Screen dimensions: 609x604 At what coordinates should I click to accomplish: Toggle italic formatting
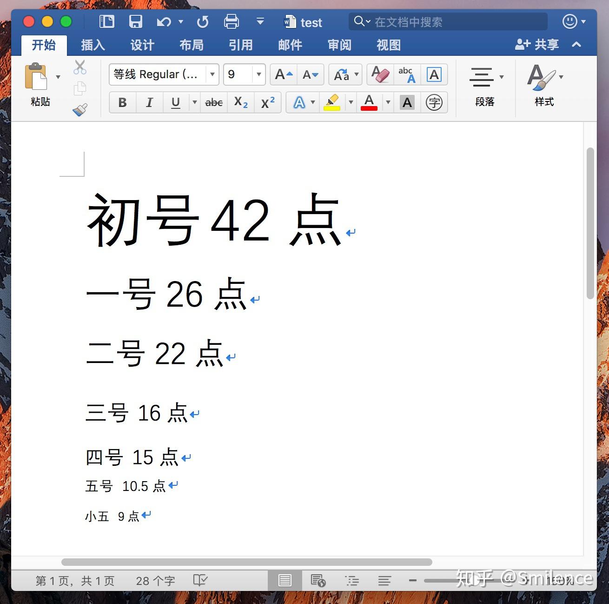(149, 102)
